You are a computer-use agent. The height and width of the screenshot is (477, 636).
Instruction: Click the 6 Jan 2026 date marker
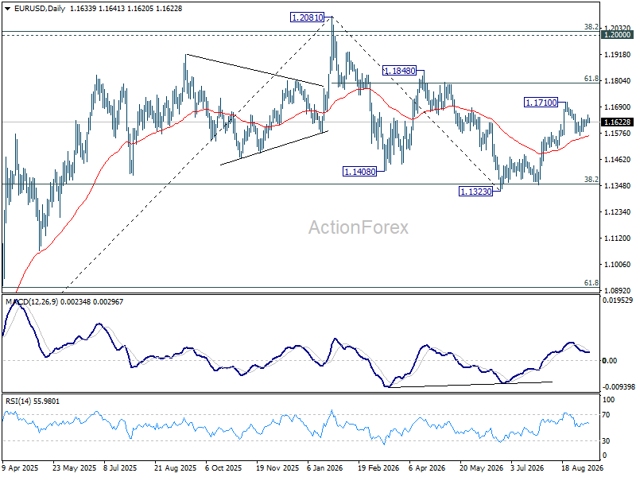[325, 468]
